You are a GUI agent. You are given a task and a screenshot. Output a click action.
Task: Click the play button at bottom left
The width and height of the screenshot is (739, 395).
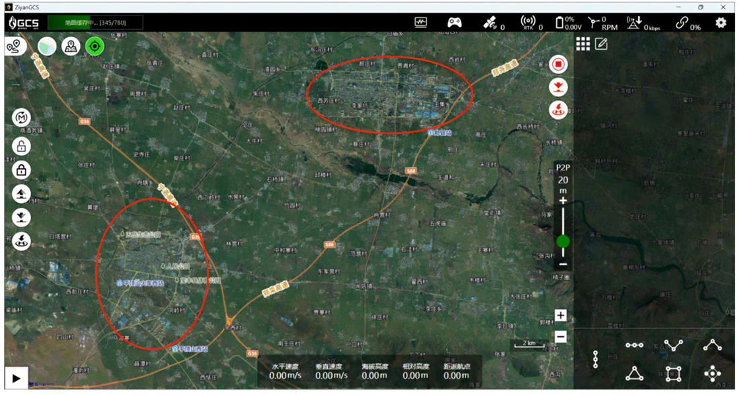16,378
